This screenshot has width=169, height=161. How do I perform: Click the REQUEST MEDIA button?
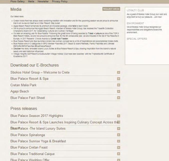(111, 9)
